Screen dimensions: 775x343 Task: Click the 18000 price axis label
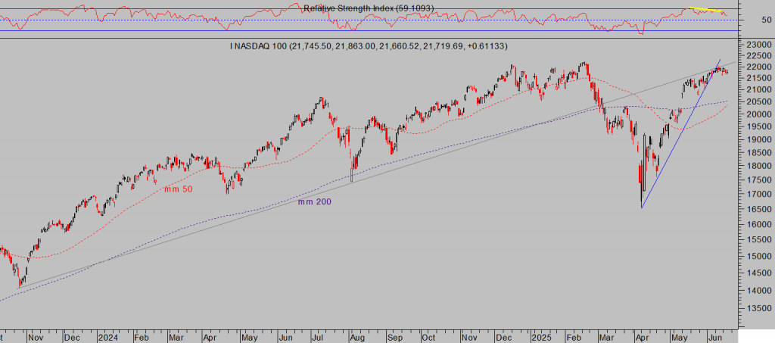pyautogui.click(x=758, y=167)
